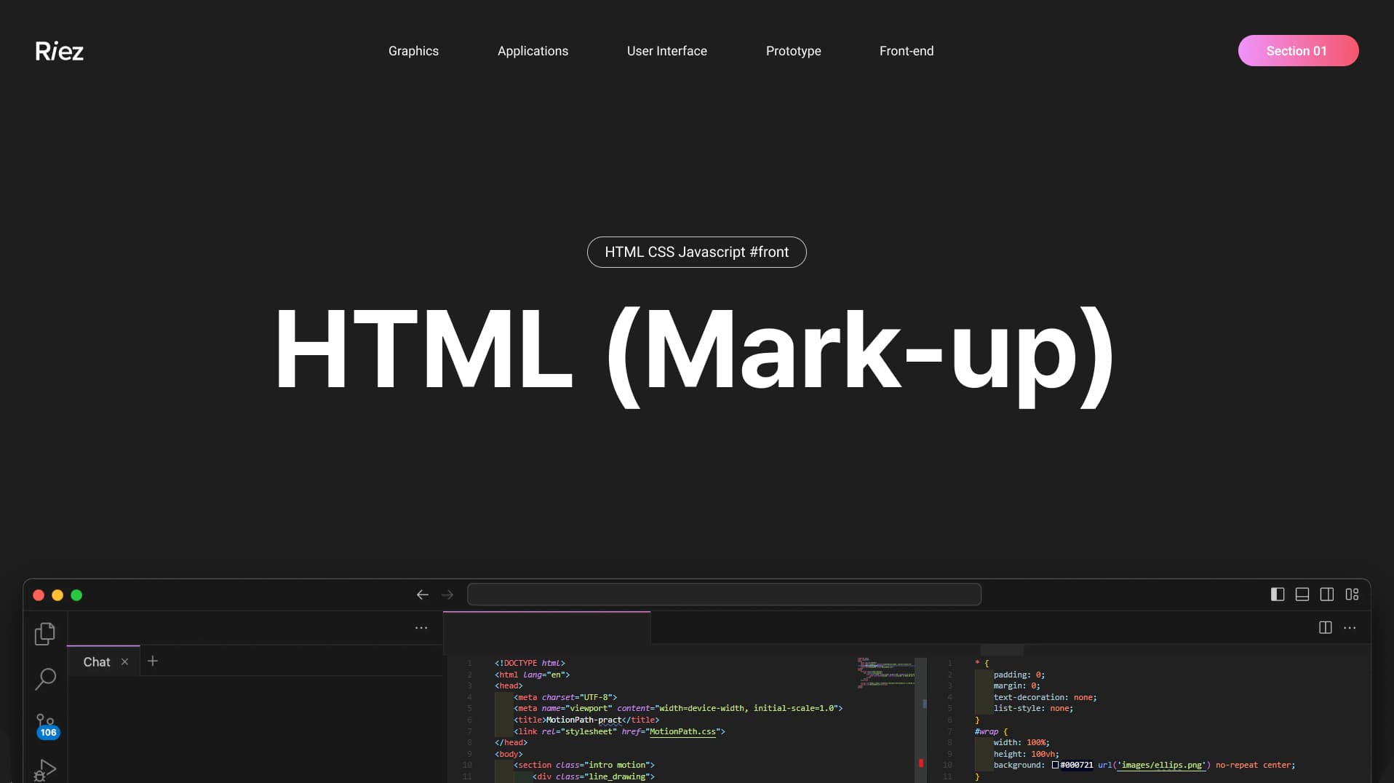Open Source Control with the 106 badge
The image size is (1394, 783).
[46, 726]
